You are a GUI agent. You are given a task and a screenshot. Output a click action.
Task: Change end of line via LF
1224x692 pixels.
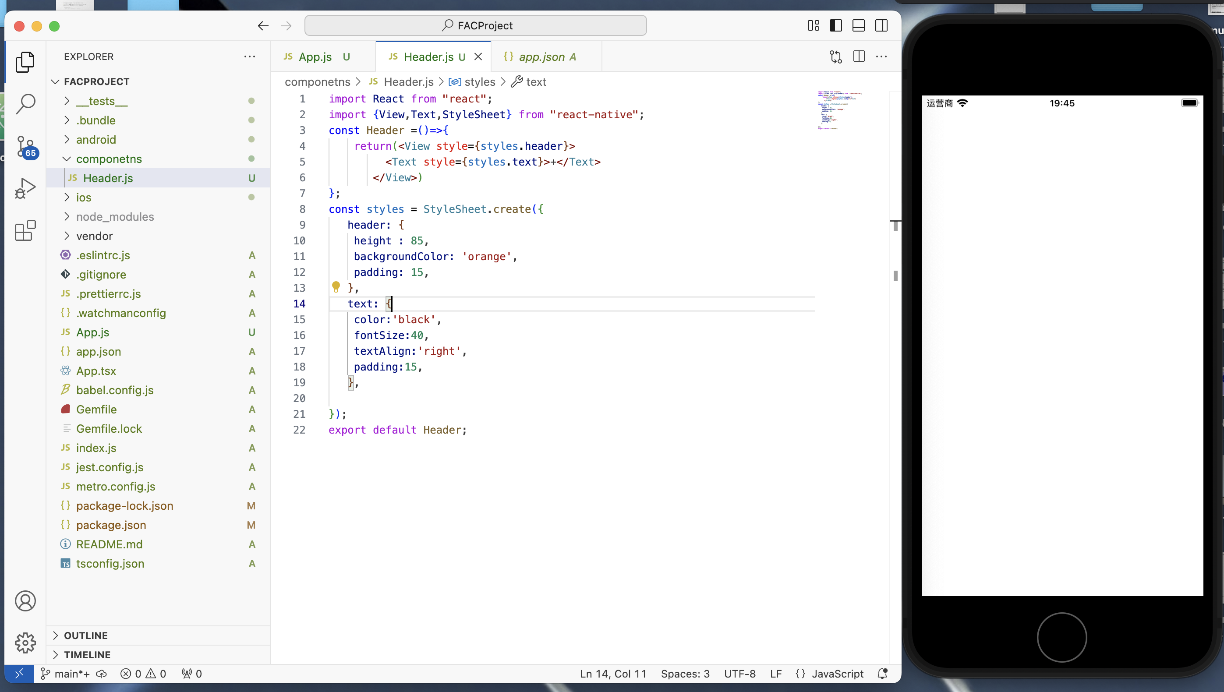776,674
